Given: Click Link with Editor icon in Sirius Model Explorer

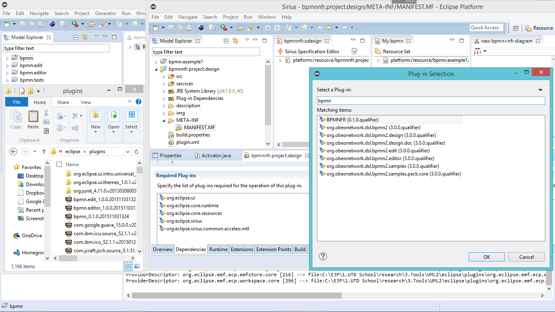Looking at the screenshot, I should coord(235,41).
